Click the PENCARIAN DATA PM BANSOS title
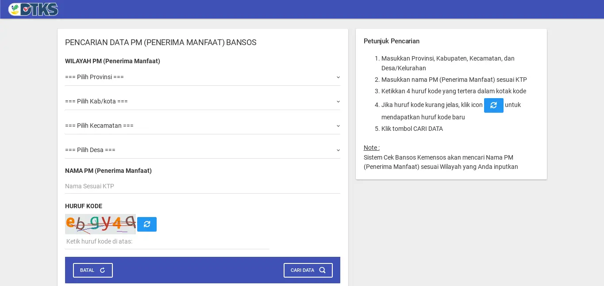Viewport: 604px width, 286px height. point(161,42)
